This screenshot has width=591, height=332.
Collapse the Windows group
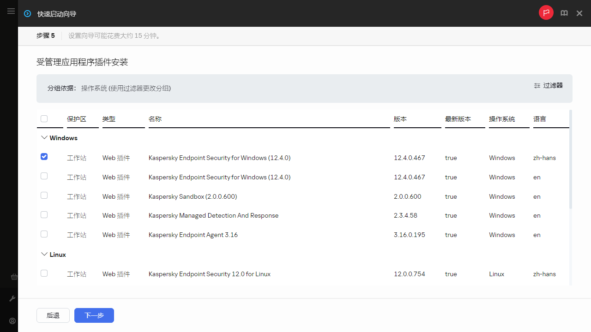44,138
